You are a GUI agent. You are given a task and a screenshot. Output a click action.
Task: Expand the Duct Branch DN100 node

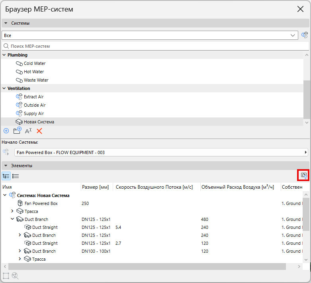point(20,251)
